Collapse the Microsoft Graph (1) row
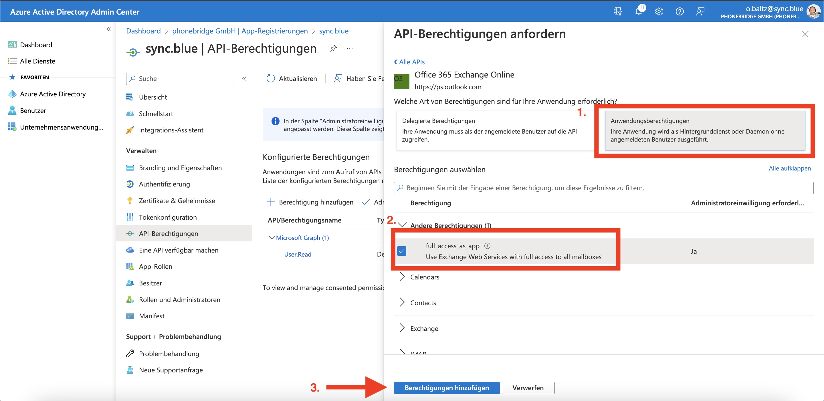This screenshot has height=401, width=824. click(x=272, y=238)
